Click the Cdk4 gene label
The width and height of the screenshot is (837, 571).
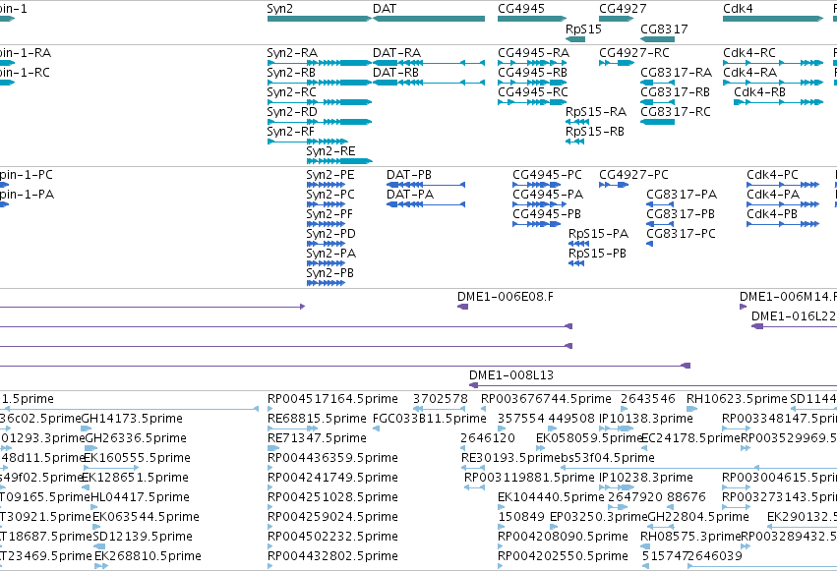pos(738,9)
